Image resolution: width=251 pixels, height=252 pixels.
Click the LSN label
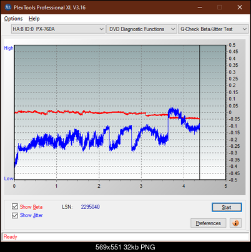pyautogui.click(x=67, y=207)
